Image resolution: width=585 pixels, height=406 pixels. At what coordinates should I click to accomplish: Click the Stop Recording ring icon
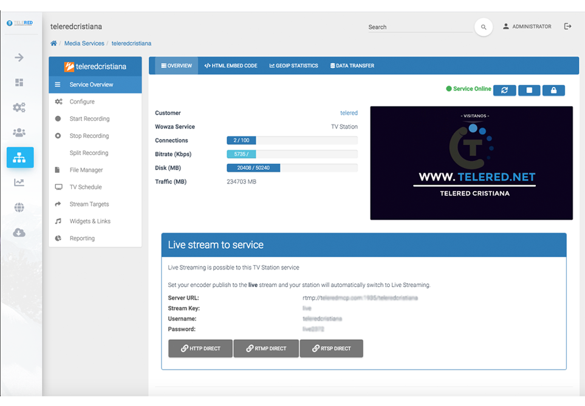tap(58, 136)
